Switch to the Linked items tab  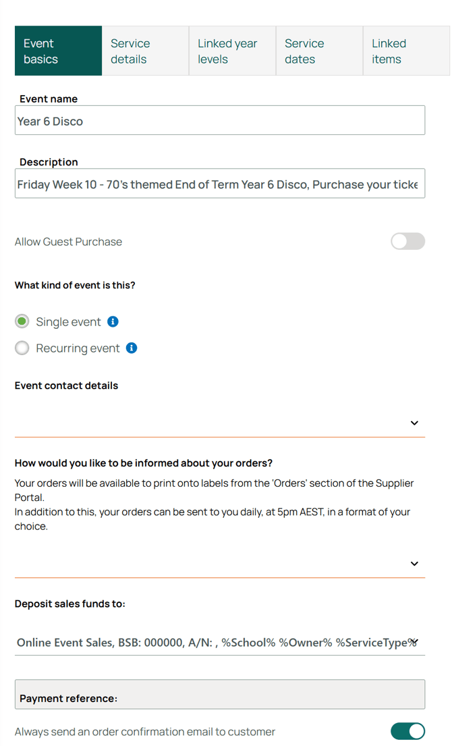click(406, 51)
